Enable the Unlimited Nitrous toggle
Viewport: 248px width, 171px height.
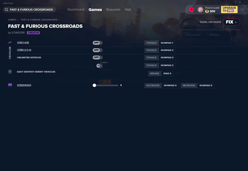(x=98, y=58)
